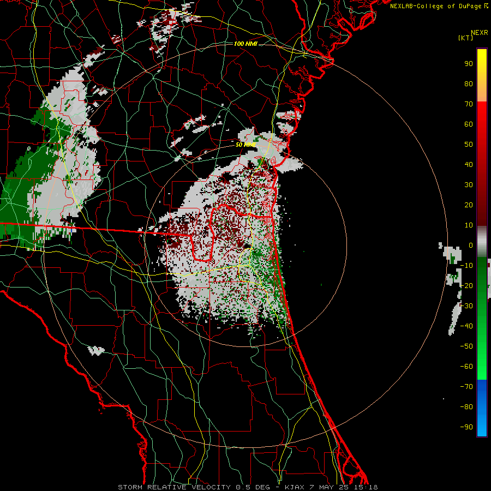491x491 pixels.
Task: Click the 0 value on velocity scale
Action: click(471, 245)
